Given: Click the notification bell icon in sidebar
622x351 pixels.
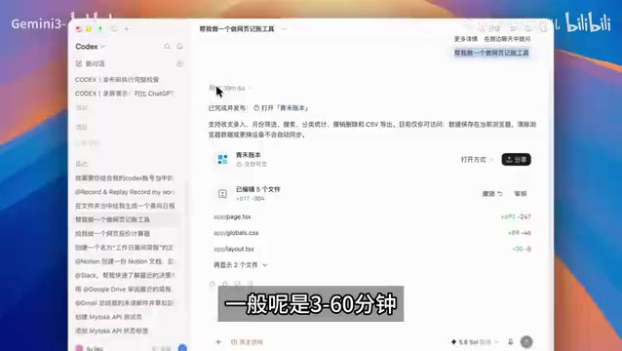Looking at the screenshot, I should (179, 47).
